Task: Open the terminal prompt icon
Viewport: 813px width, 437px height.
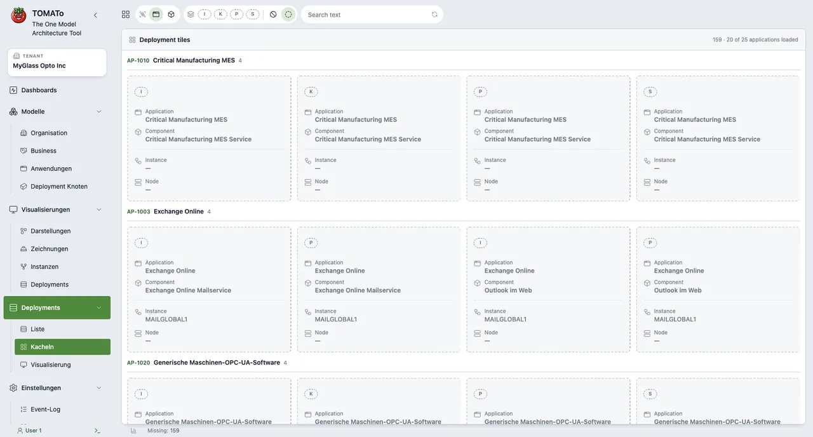Action: pos(97,431)
